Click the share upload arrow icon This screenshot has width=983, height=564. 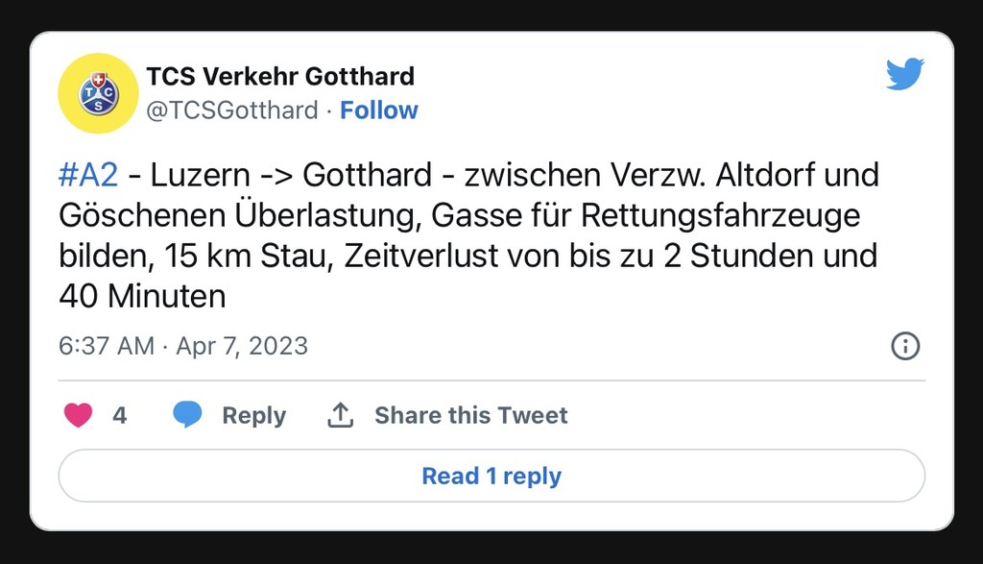pos(341,415)
